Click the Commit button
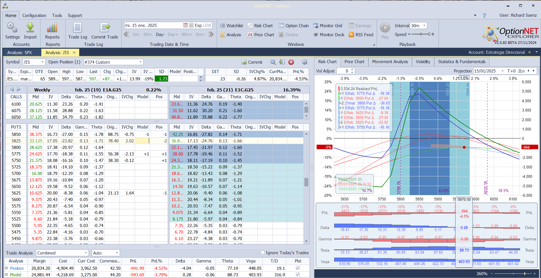541x278 pixels. [x=252, y=62]
